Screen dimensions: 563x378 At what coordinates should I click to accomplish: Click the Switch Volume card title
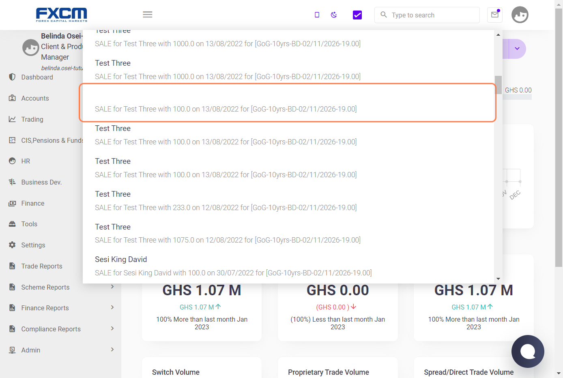point(176,372)
